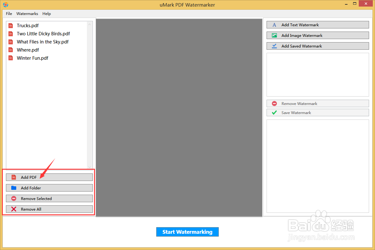Click the red X icon on Remove All

[14, 209]
